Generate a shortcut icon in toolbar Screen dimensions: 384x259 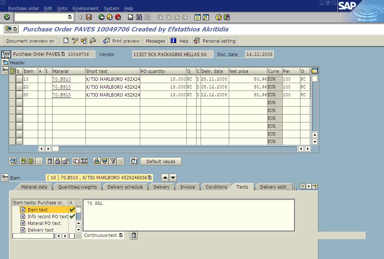[x=206, y=17]
